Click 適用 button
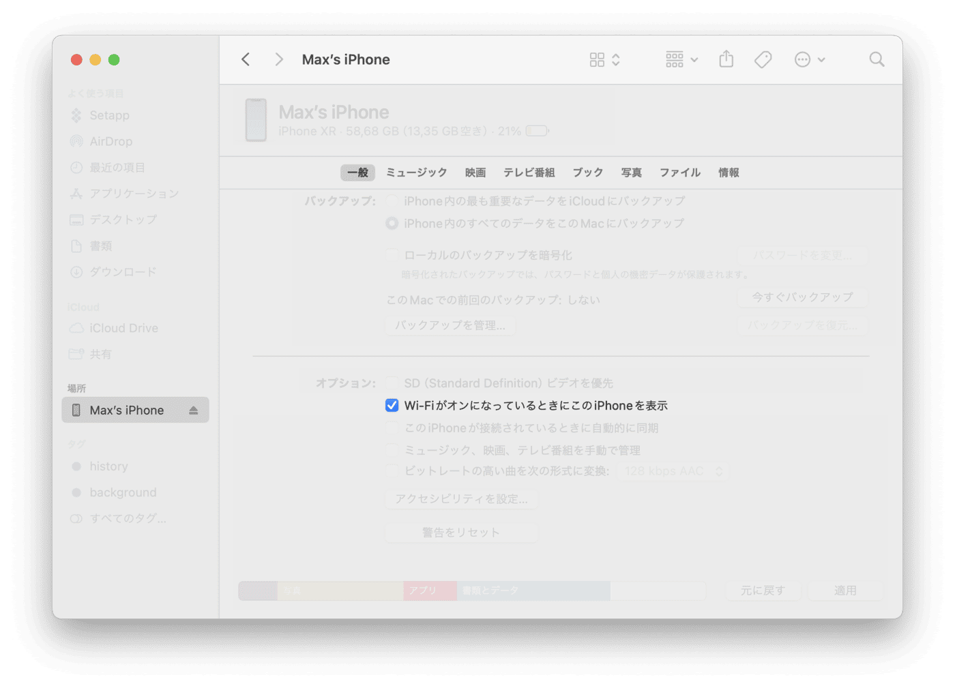Image resolution: width=955 pixels, height=688 pixels. tap(845, 590)
